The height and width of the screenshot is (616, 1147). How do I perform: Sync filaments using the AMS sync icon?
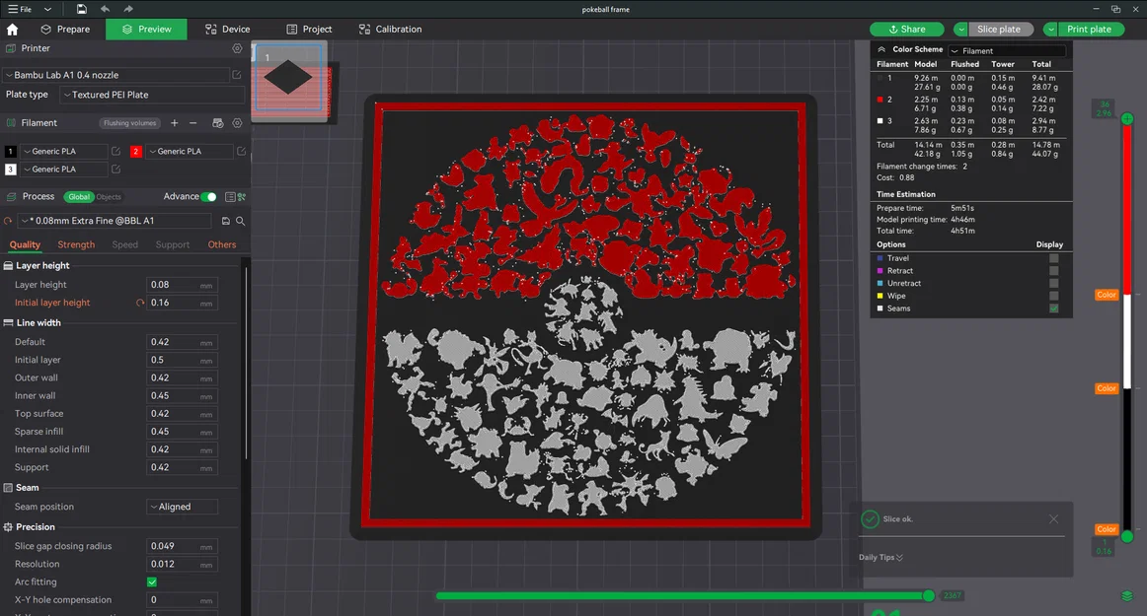coord(216,122)
